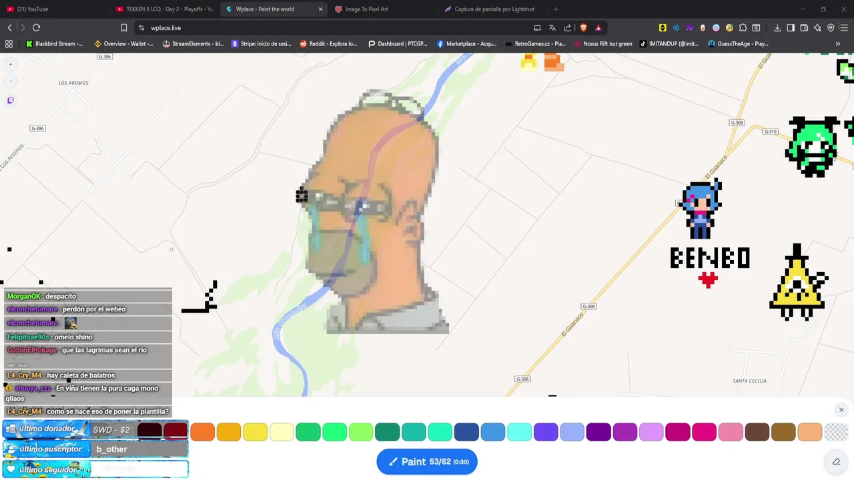Pick the light cyan color swatch

pos(519,431)
